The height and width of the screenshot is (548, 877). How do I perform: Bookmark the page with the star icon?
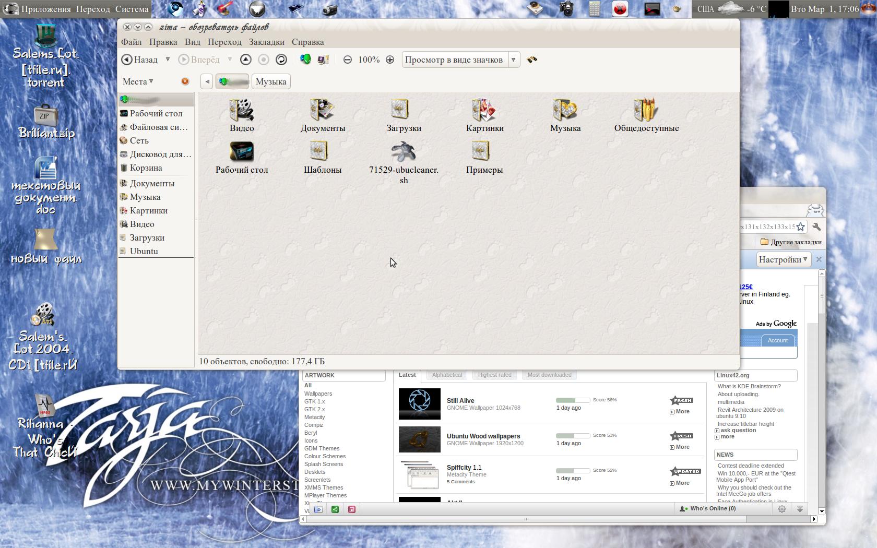[800, 227]
